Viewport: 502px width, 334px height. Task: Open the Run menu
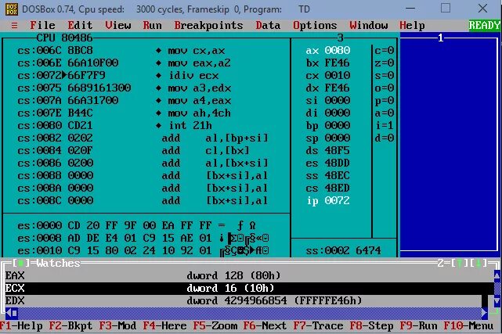pyautogui.click(x=153, y=25)
